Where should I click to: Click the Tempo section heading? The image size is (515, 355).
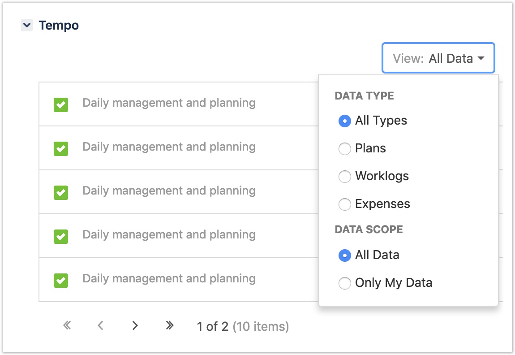(x=59, y=26)
